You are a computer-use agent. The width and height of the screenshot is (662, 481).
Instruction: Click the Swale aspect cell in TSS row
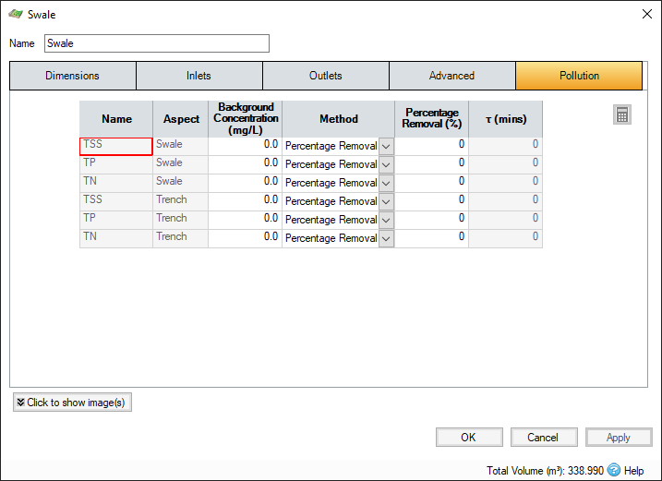click(181, 146)
